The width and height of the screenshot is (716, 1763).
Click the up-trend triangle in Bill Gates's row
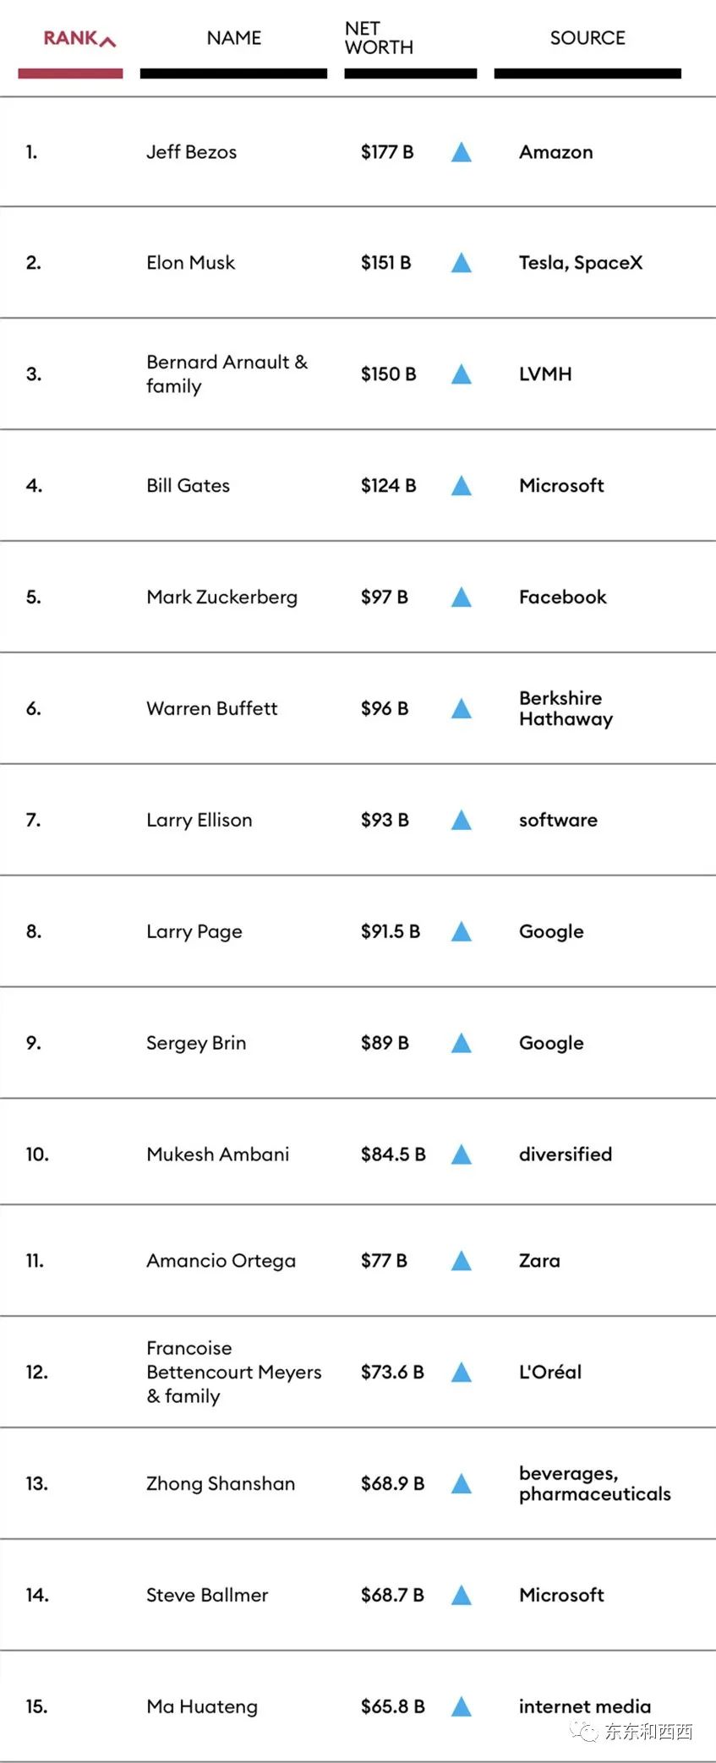(x=461, y=486)
